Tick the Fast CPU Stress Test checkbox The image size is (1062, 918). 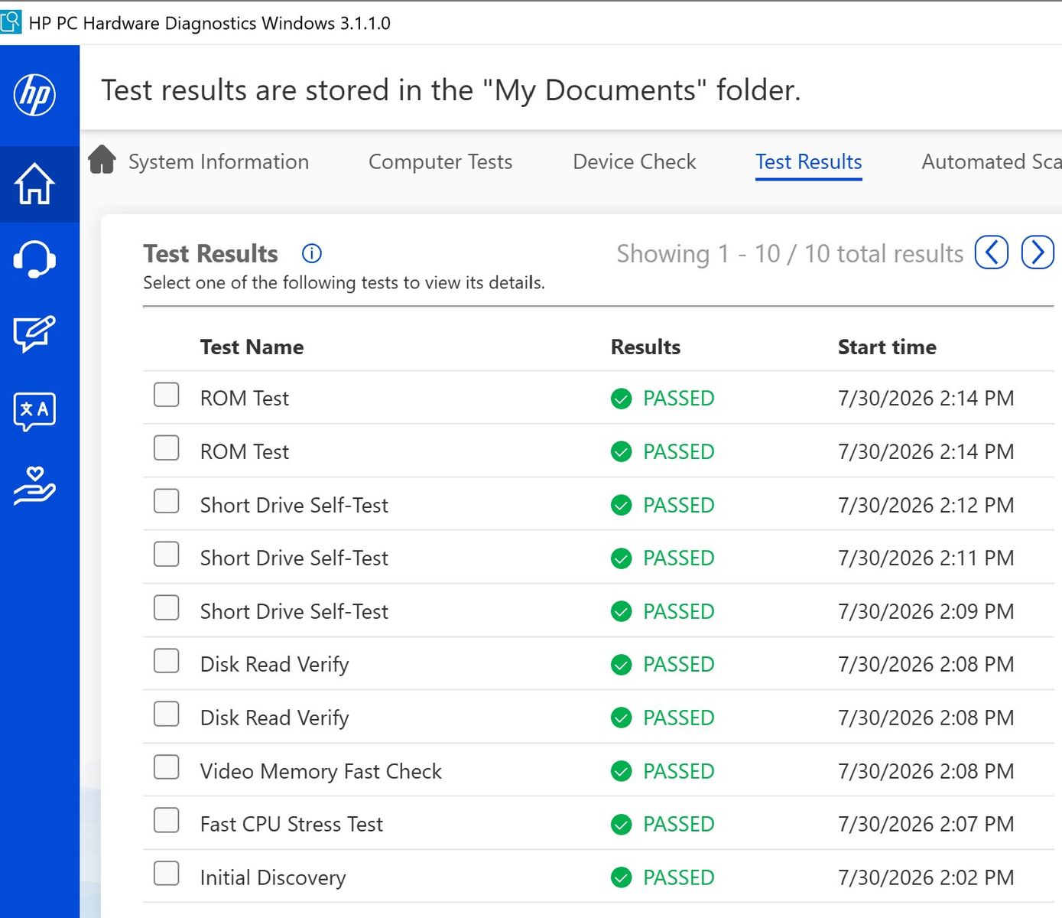coord(167,820)
